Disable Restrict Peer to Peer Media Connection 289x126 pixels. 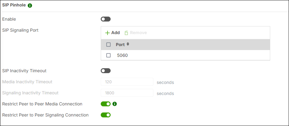pyautogui.click(x=105, y=104)
